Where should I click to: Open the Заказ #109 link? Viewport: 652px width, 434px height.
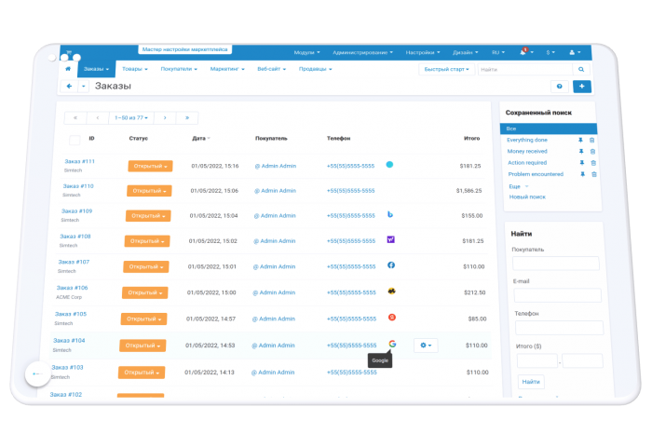tap(77, 210)
